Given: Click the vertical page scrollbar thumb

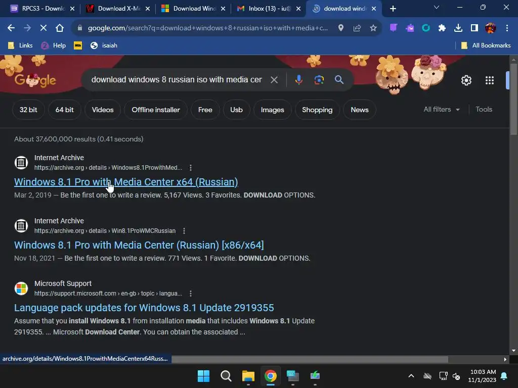Looking at the screenshot, I should tap(513, 99).
